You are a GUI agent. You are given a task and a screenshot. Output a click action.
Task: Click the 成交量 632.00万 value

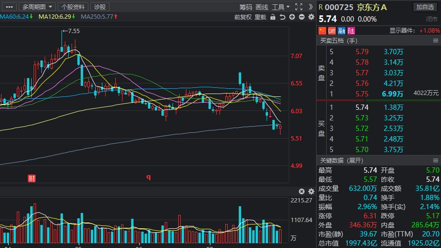(x=363, y=189)
